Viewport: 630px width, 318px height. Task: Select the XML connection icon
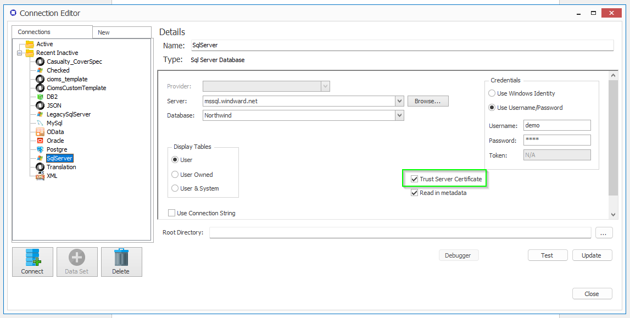pos(40,176)
